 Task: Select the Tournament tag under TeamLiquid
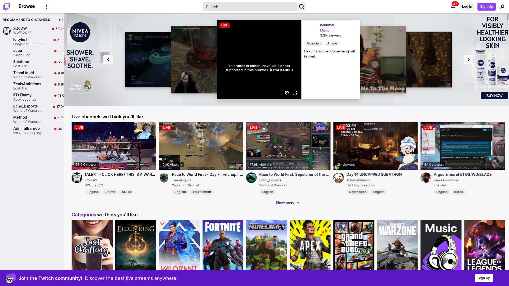coord(202,192)
